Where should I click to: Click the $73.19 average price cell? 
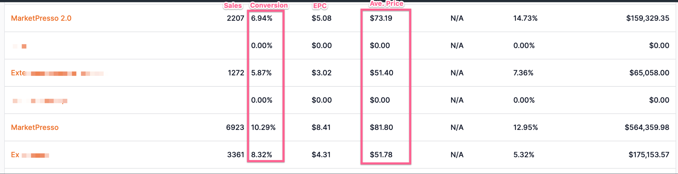coord(381,18)
